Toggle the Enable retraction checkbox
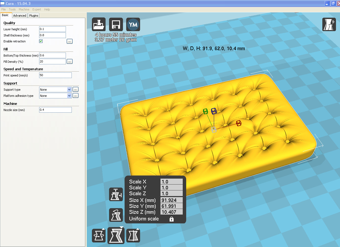The image size is (340, 247). [41, 41]
